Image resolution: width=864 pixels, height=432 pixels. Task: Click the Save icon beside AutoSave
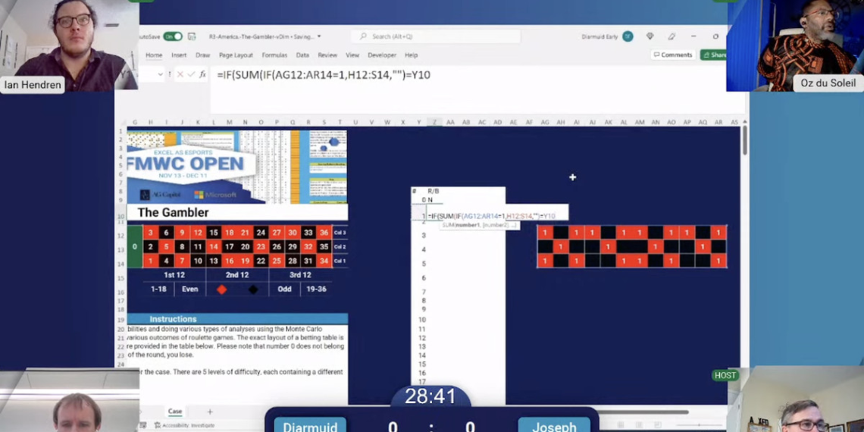192,36
